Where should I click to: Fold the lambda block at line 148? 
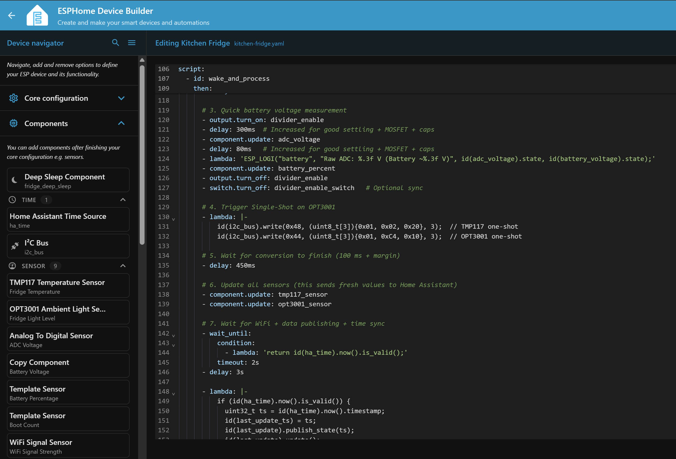(x=173, y=394)
